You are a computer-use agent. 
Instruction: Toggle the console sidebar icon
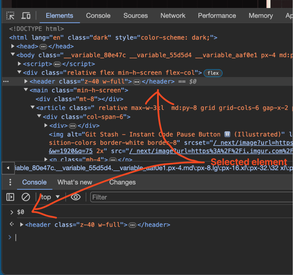[10, 197]
